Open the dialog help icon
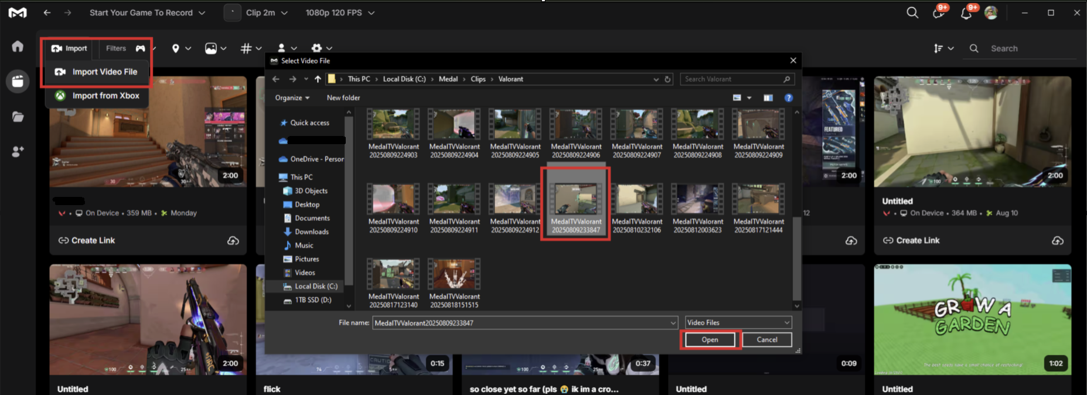The image size is (1087, 395). tap(789, 98)
